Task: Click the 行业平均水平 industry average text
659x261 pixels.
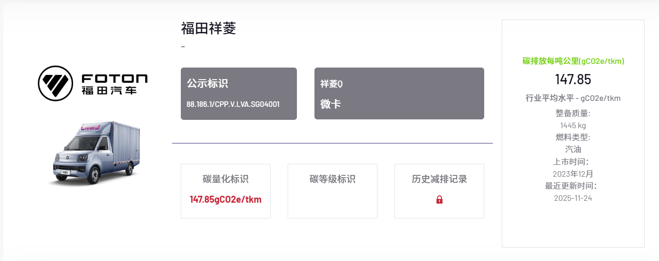Action: tap(573, 98)
